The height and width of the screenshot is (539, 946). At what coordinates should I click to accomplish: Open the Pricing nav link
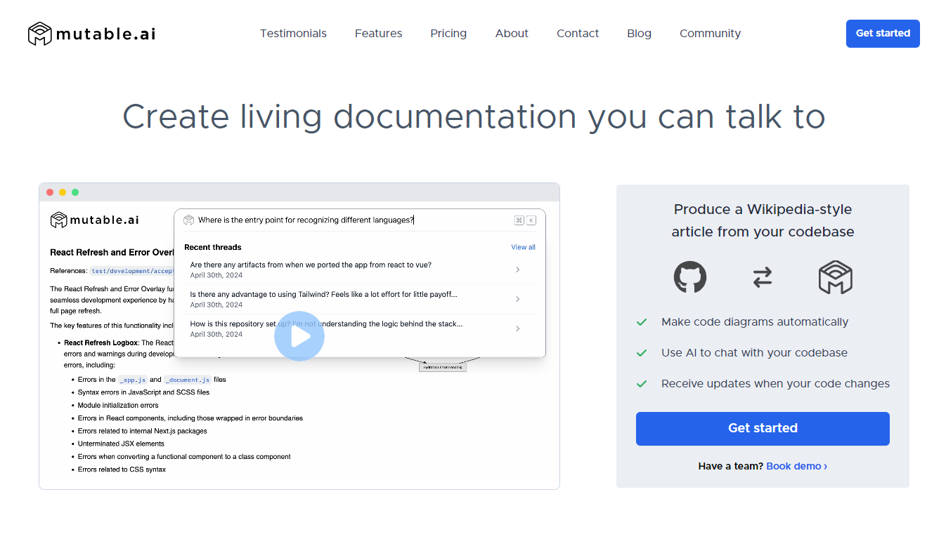pos(448,34)
